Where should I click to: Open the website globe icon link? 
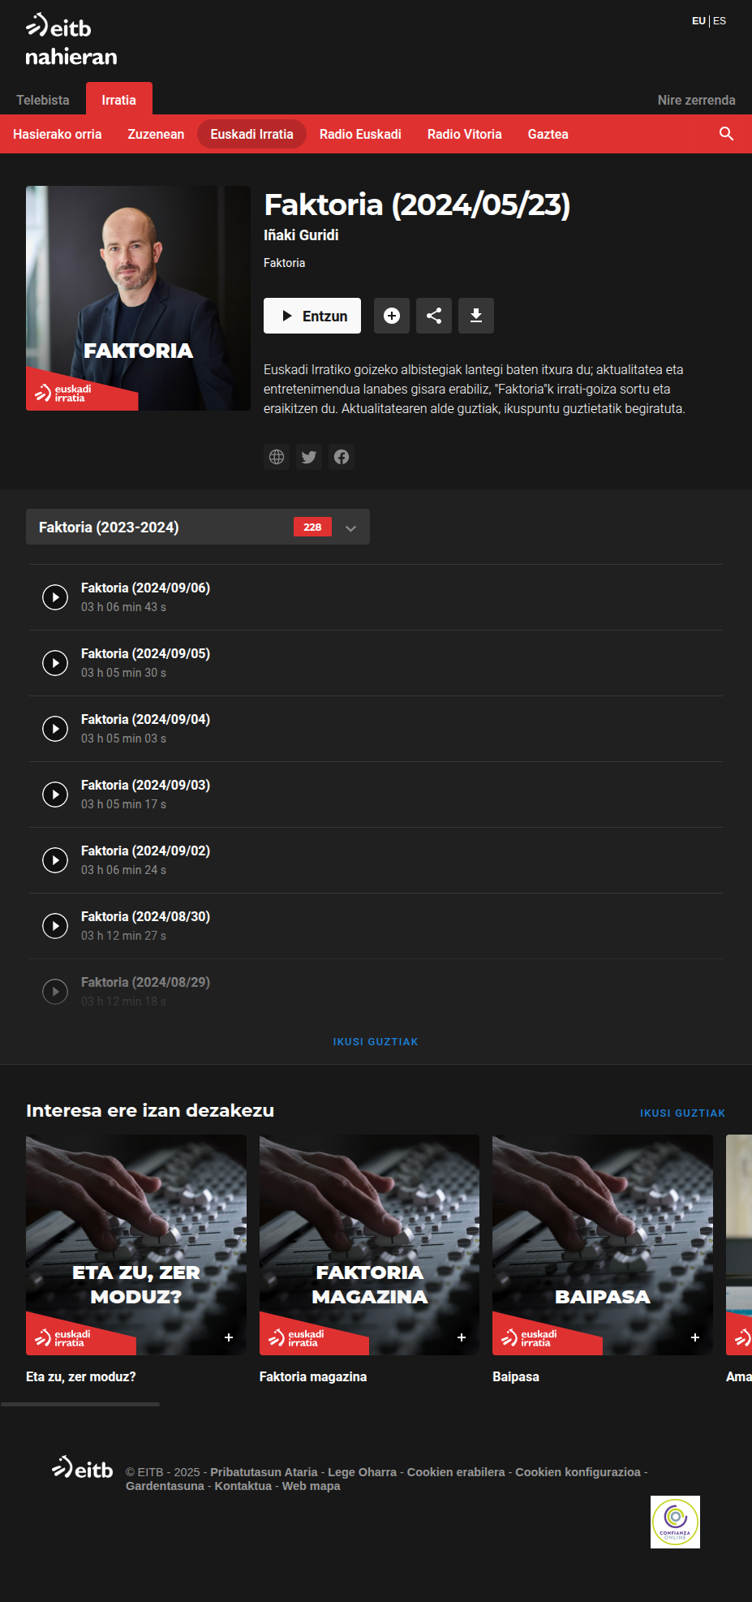coord(277,457)
